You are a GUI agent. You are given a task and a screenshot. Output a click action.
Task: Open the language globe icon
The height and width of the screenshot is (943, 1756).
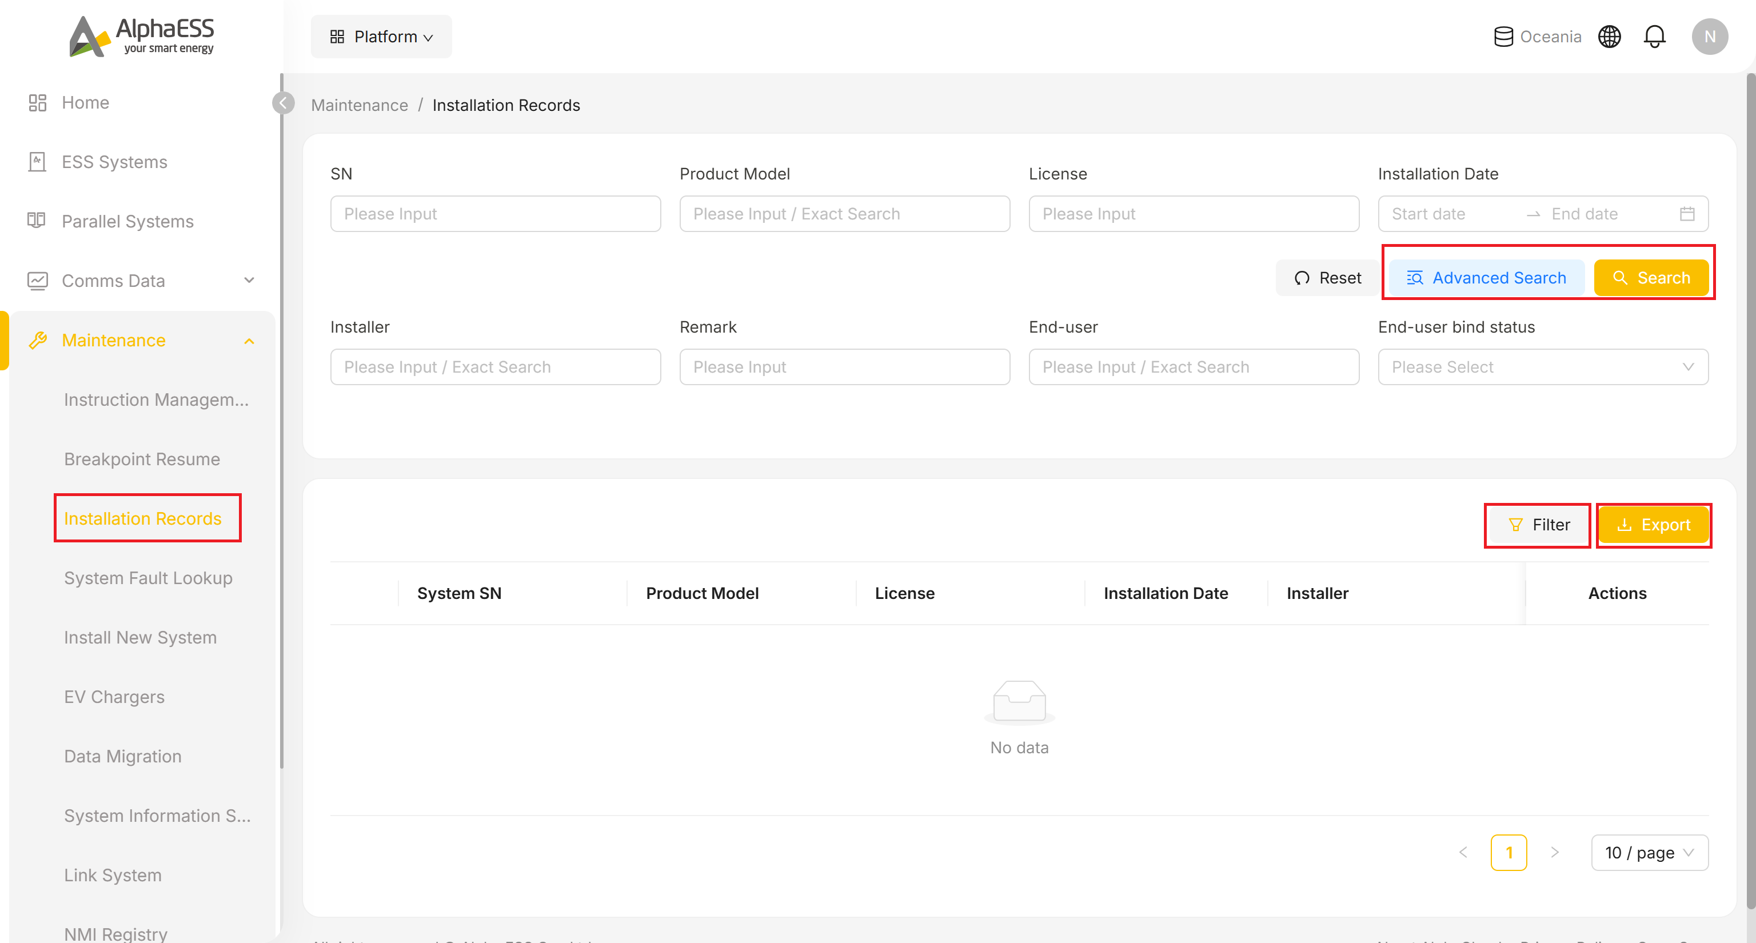(x=1610, y=37)
